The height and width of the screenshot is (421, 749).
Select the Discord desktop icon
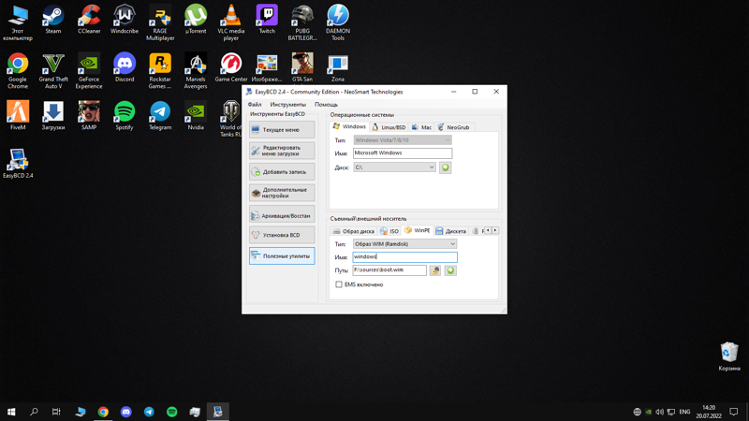125,67
